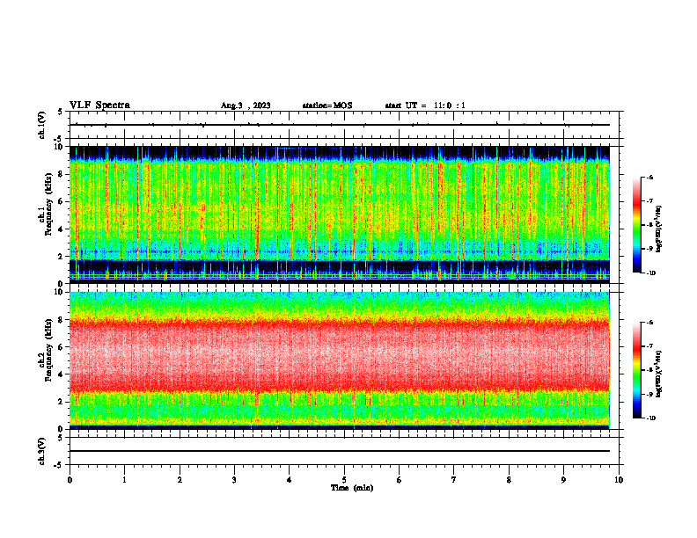This screenshot has height=538, width=697.
Task: Click the "6" kHz tick on ch.1 frequency axis
Action: (62, 201)
